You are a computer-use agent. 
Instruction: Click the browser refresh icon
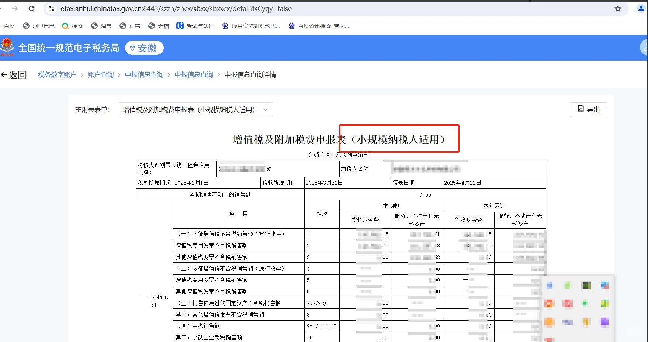tap(31, 8)
